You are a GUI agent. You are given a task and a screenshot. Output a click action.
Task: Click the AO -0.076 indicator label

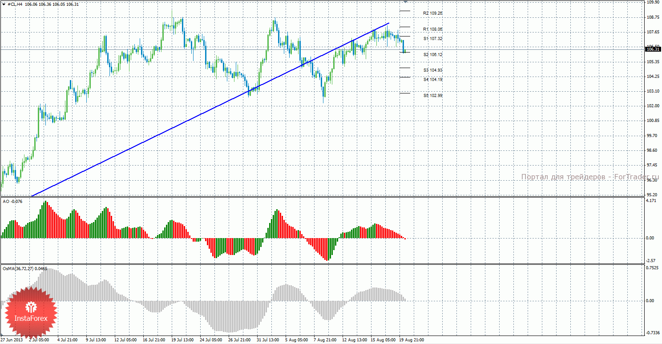12,201
